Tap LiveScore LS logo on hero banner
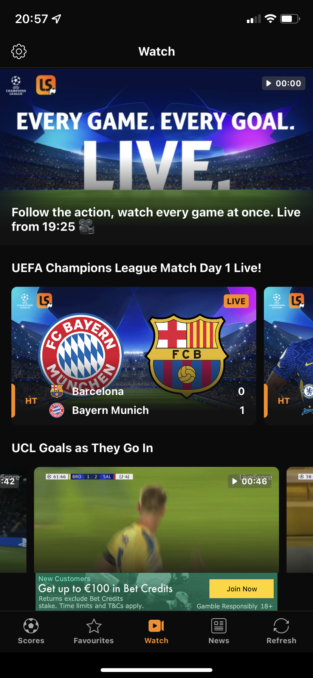 pos(46,85)
